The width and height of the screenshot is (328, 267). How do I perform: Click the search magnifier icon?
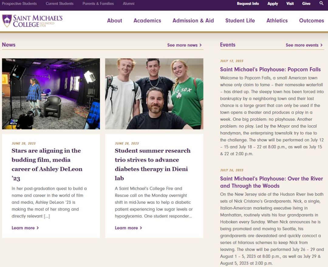[321, 3]
